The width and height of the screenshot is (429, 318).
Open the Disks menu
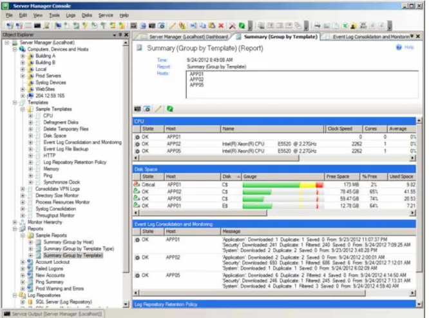pos(87,15)
